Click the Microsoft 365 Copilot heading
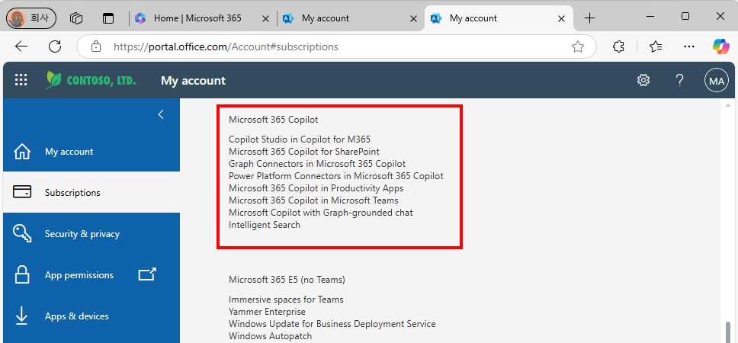The height and width of the screenshot is (343, 738). coord(274,120)
